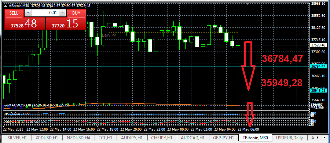Select the CHFJPY,H1 tab
This screenshot has width=330, height=143.
tap(161, 138)
